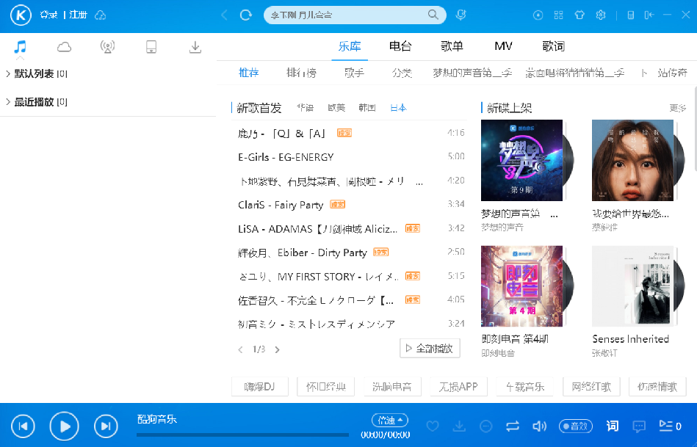Open the skin shirt icon
697x447 pixels.
[x=579, y=15]
